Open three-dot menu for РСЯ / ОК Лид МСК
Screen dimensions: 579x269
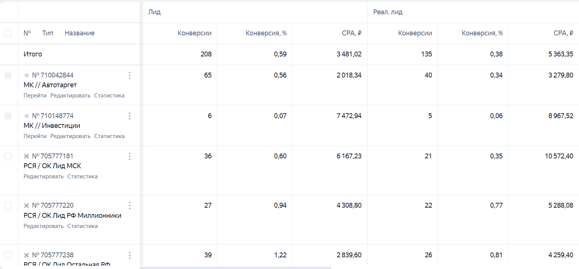(x=130, y=156)
